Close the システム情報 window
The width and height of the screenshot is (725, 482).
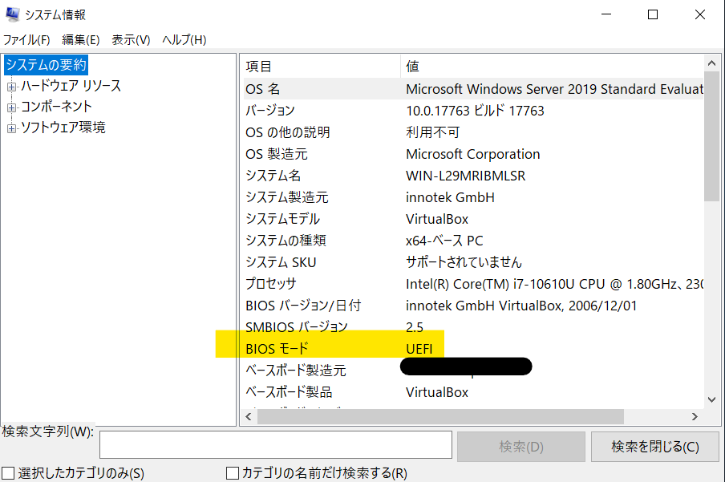point(700,14)
